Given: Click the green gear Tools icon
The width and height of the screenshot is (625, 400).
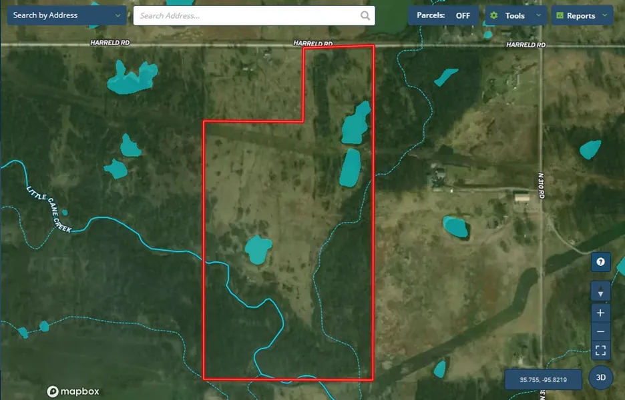Looking at the screenshot, I should (x=494, y=15).
